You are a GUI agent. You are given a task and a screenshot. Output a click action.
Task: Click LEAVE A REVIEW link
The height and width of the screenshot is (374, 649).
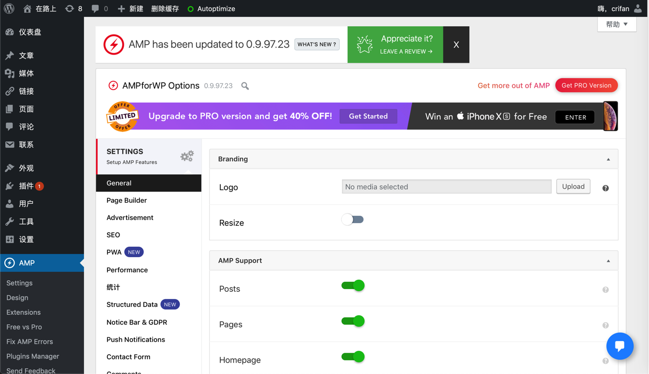point(406,51)
